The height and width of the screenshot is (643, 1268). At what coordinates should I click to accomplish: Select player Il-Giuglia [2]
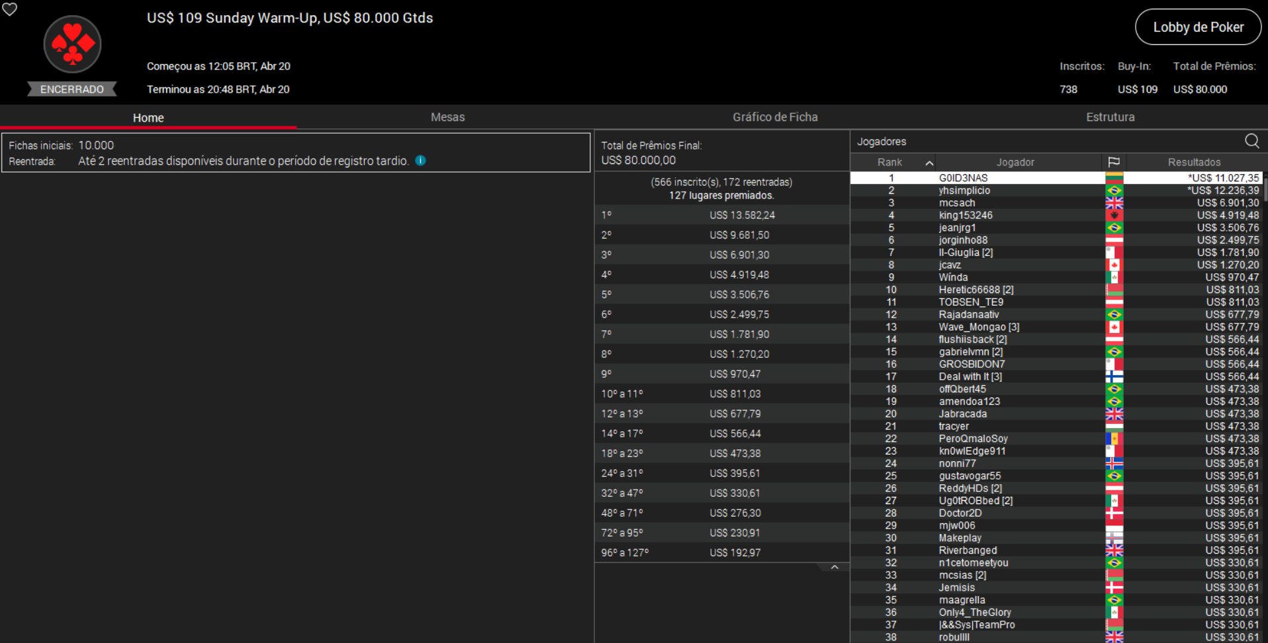point(1056,253)
